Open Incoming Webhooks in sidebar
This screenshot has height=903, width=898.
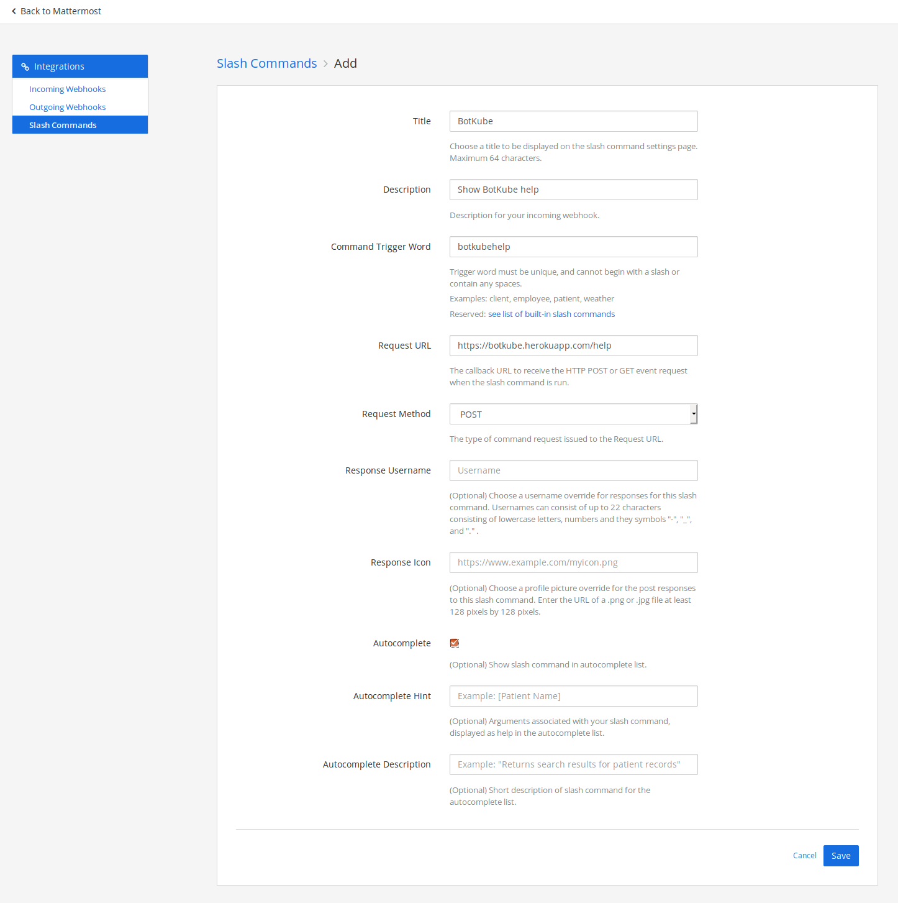pyautogui.click(x=67, y=89)
